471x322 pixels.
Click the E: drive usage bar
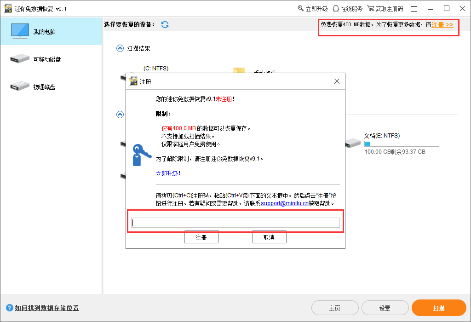click(402, 144)
